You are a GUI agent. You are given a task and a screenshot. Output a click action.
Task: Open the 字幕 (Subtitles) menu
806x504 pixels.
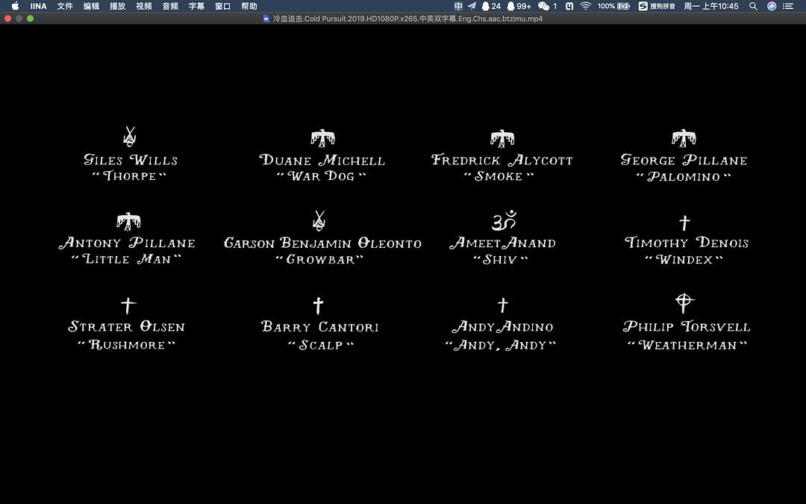click(196, 6)
